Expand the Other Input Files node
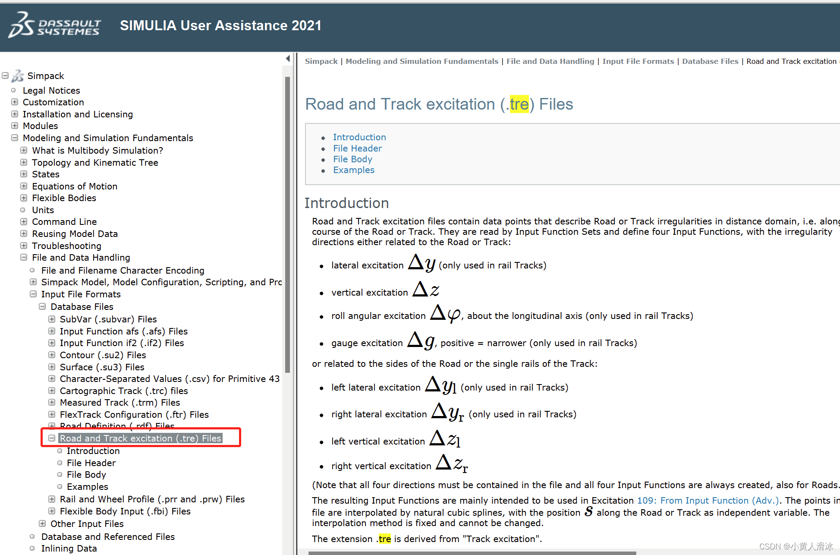840x555 pixels. (42, 524)
